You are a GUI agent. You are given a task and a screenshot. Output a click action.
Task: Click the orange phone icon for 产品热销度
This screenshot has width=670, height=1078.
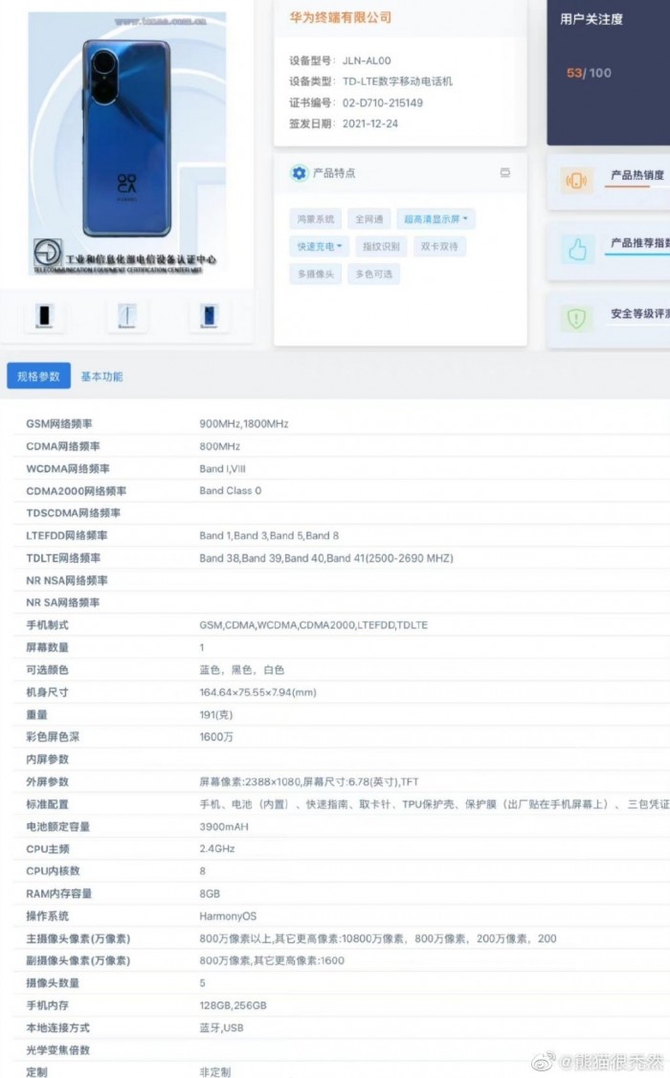[x=576, y=181]
